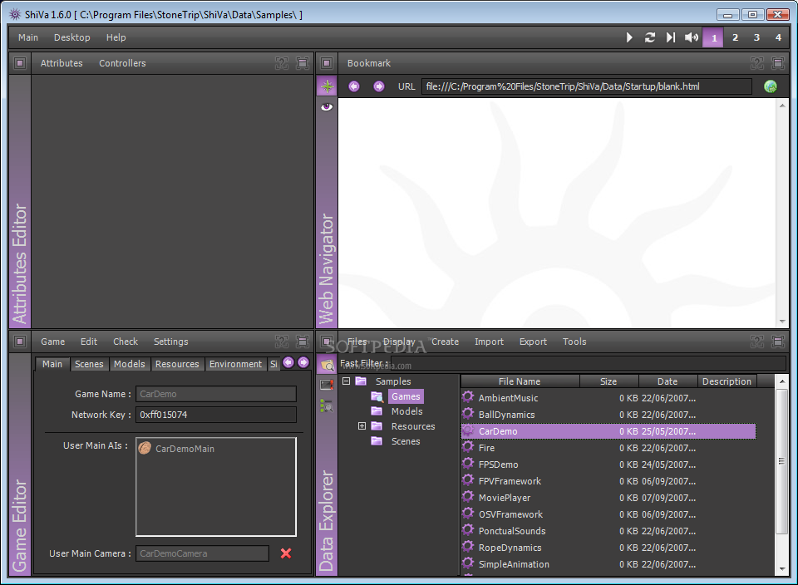Image resolution: width=798 pixels, height=585 pixels.
Task: Open the Create menu in Data Explorer
Action: 446,342
